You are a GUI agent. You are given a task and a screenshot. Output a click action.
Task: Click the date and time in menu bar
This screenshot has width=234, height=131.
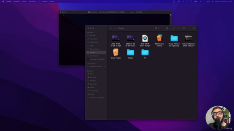coord(223,1)
